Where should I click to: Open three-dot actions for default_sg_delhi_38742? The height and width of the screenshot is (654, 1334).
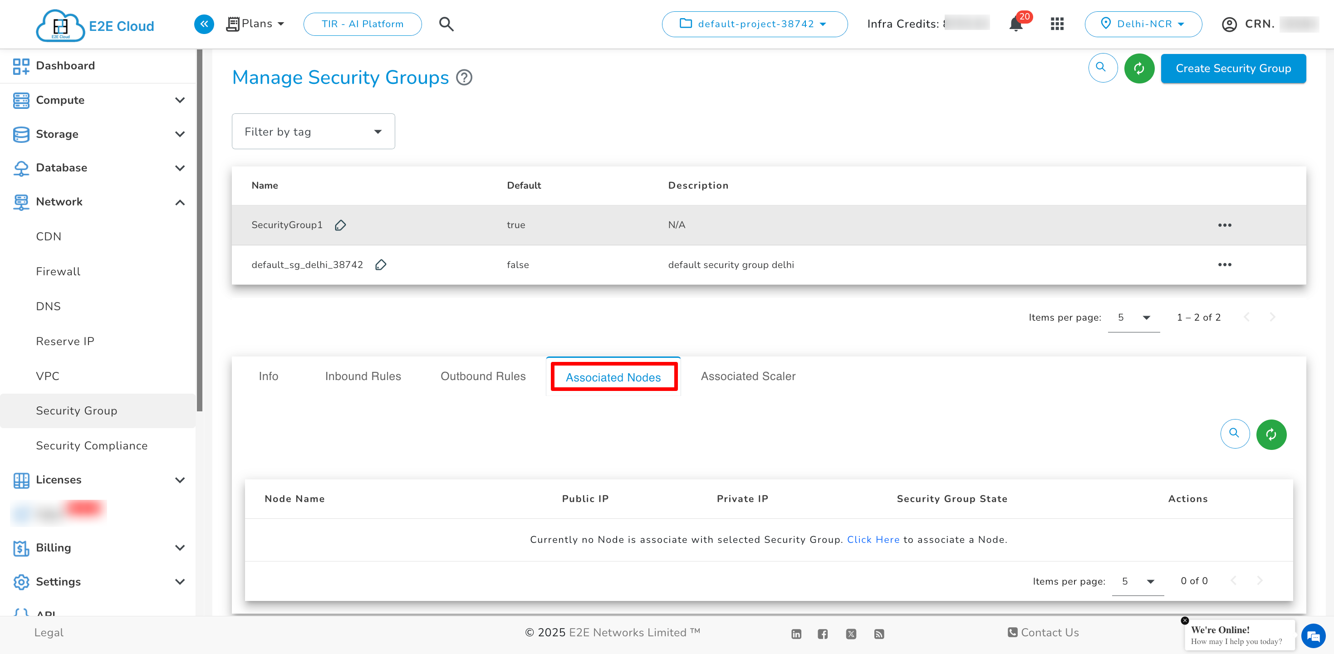1225,264
